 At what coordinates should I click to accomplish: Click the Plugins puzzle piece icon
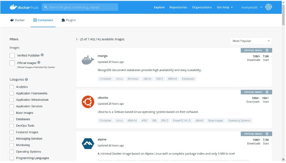tap(63, 20)
